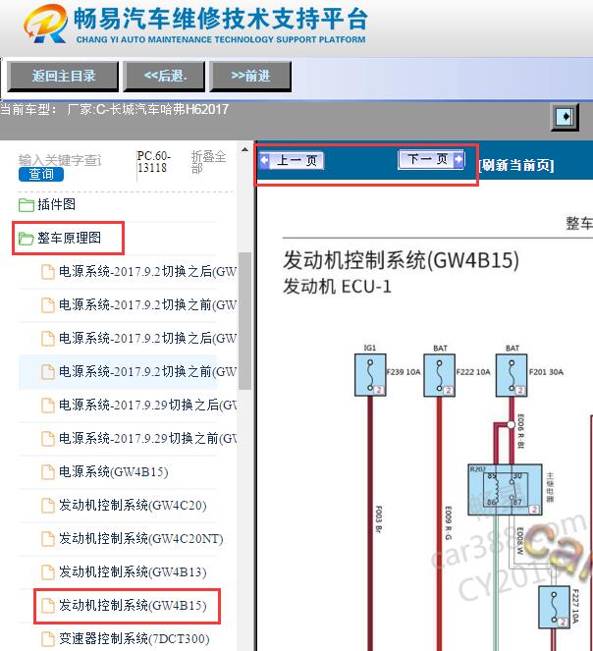593x651 pixels.
Task: Refresh with 刷新当前页 link
Action: [x=516, y=165]
